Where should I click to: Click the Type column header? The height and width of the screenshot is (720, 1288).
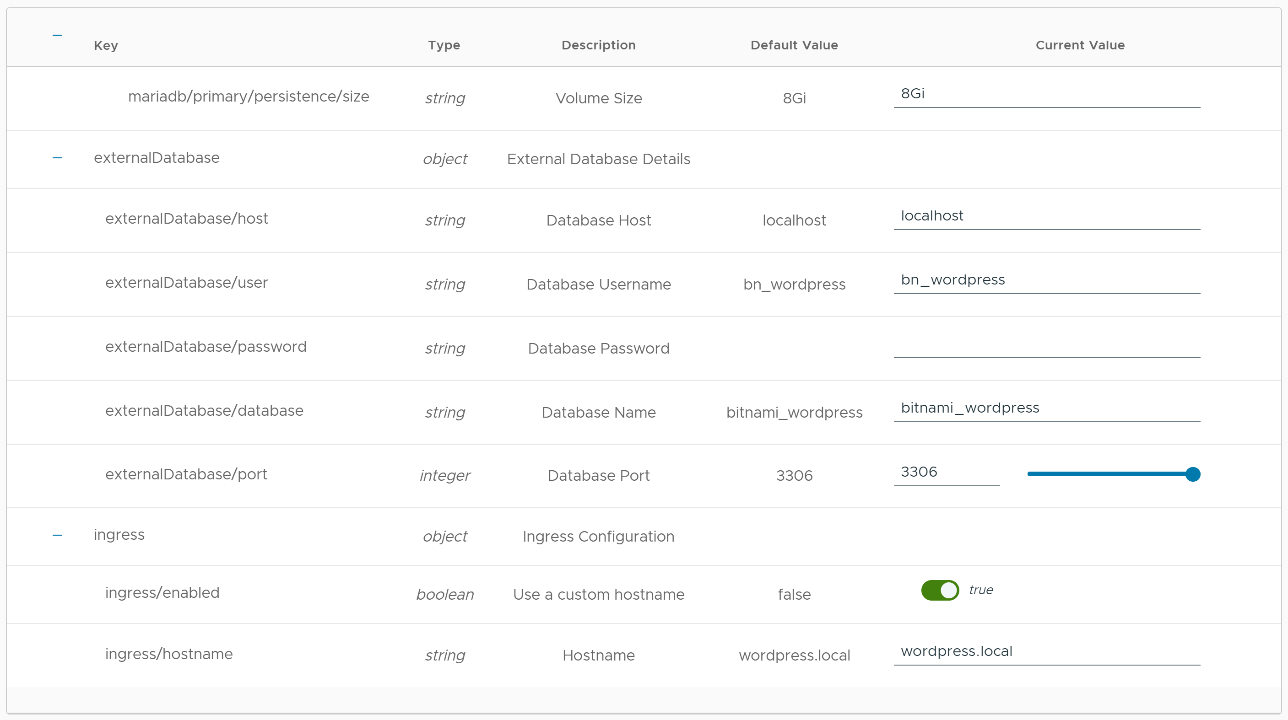(x=444, y=45)
